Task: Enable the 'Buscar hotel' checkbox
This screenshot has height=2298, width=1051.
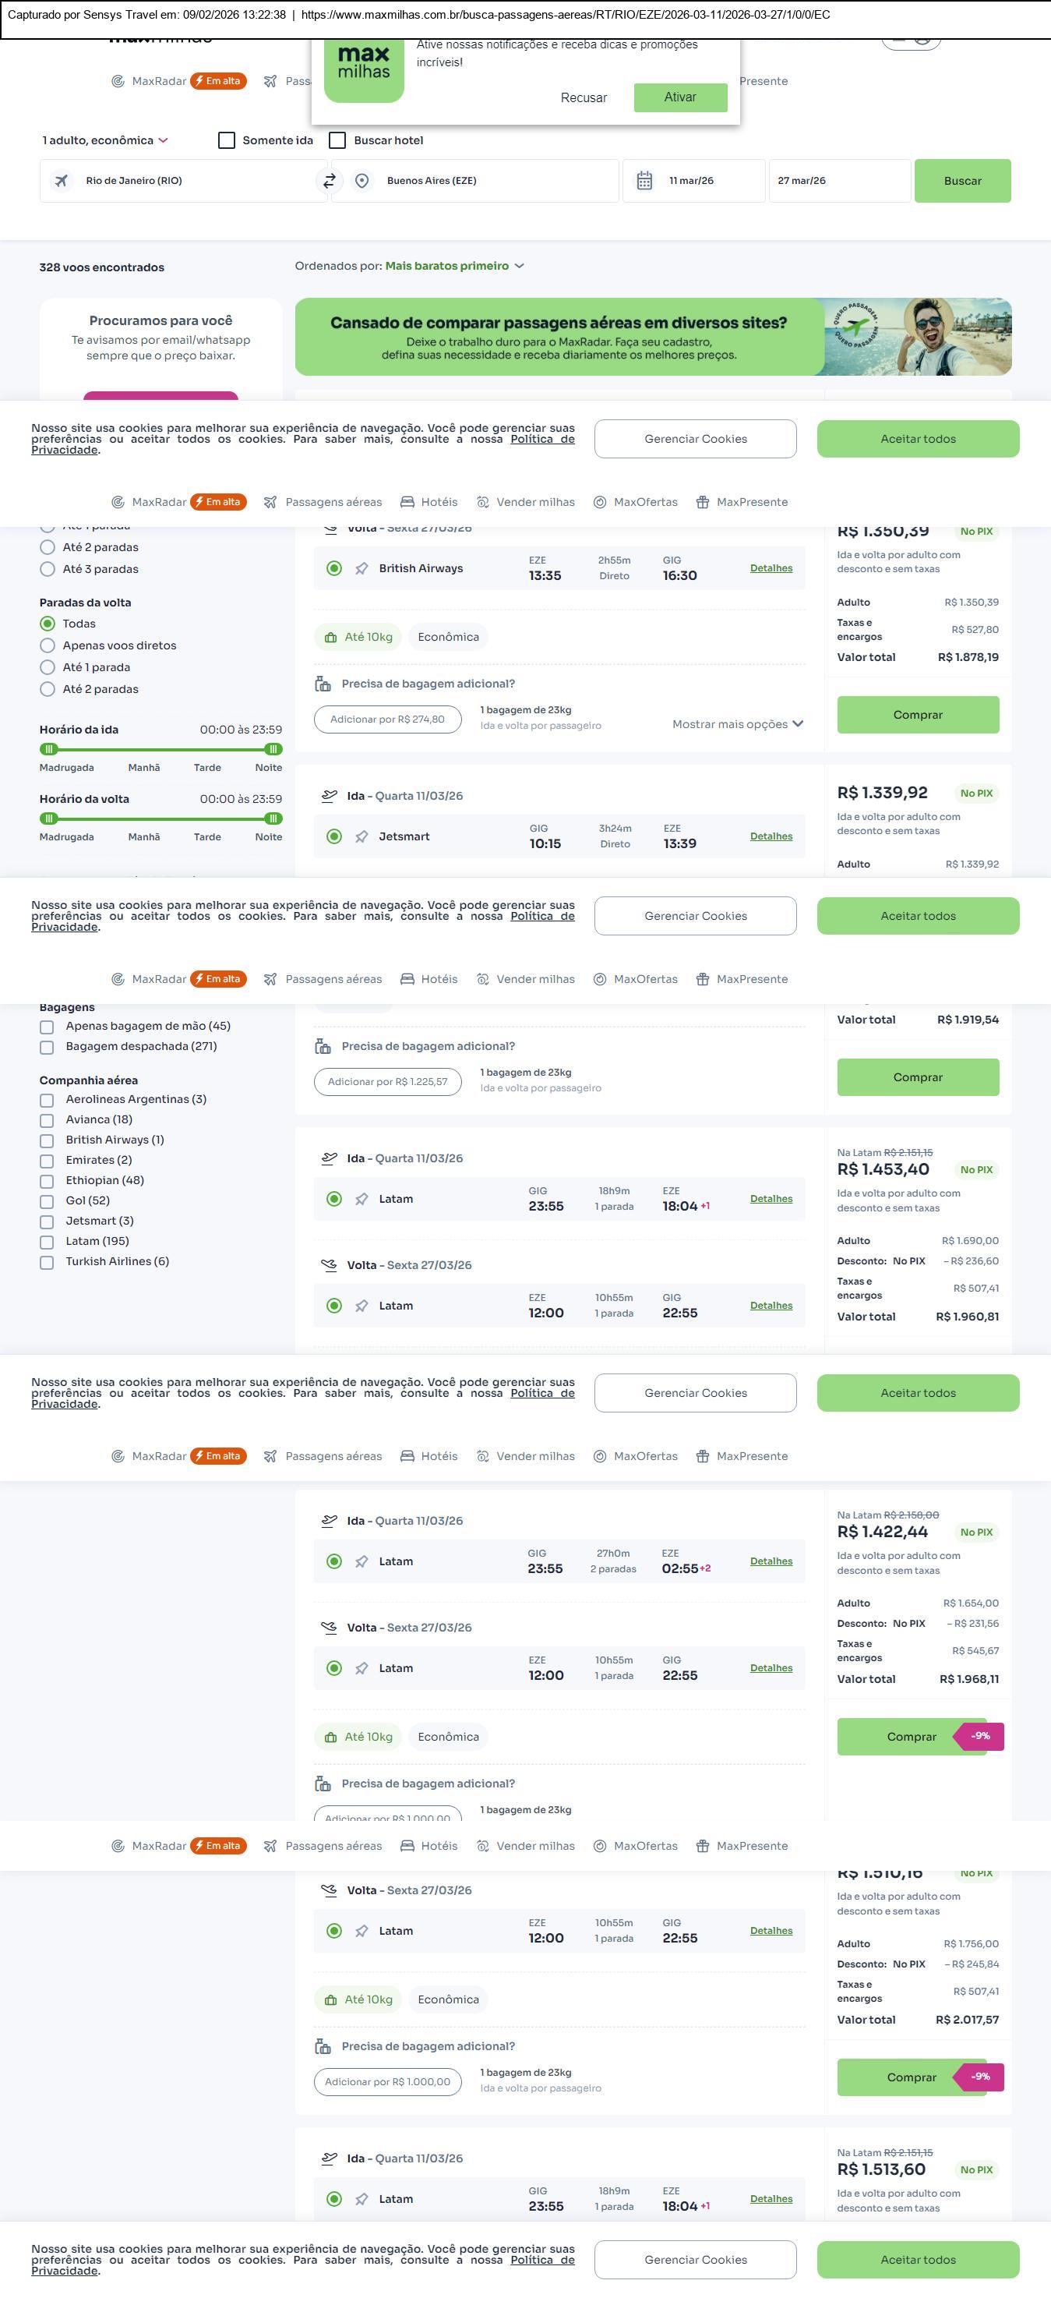Action: coord(337,140)
